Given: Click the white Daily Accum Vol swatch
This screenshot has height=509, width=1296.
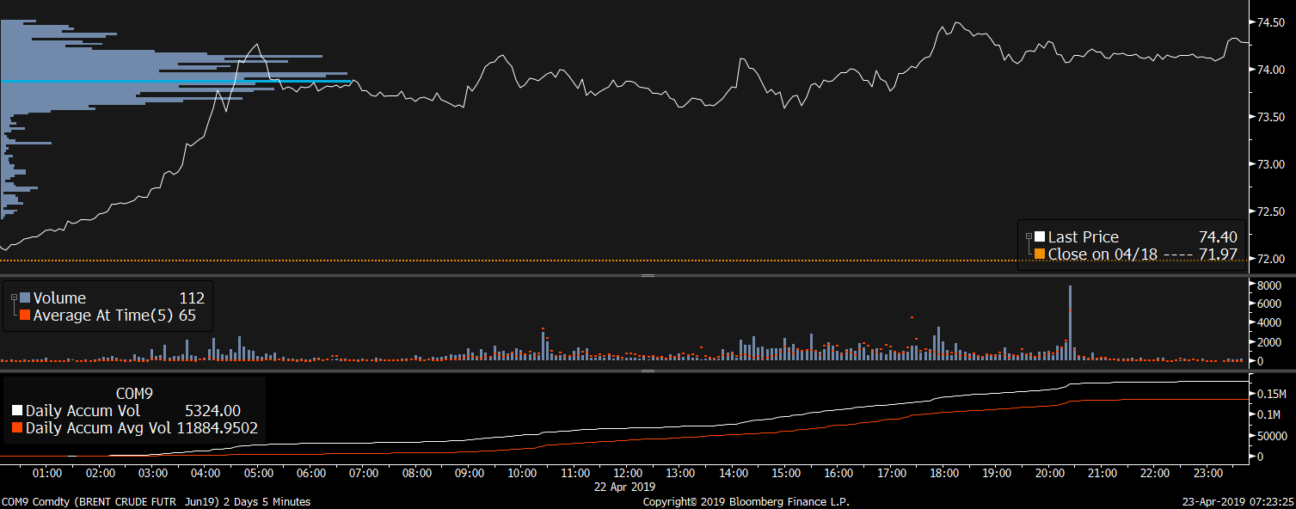Looking at the screenshot, I should pyautogui.click(x=17, y=411).
